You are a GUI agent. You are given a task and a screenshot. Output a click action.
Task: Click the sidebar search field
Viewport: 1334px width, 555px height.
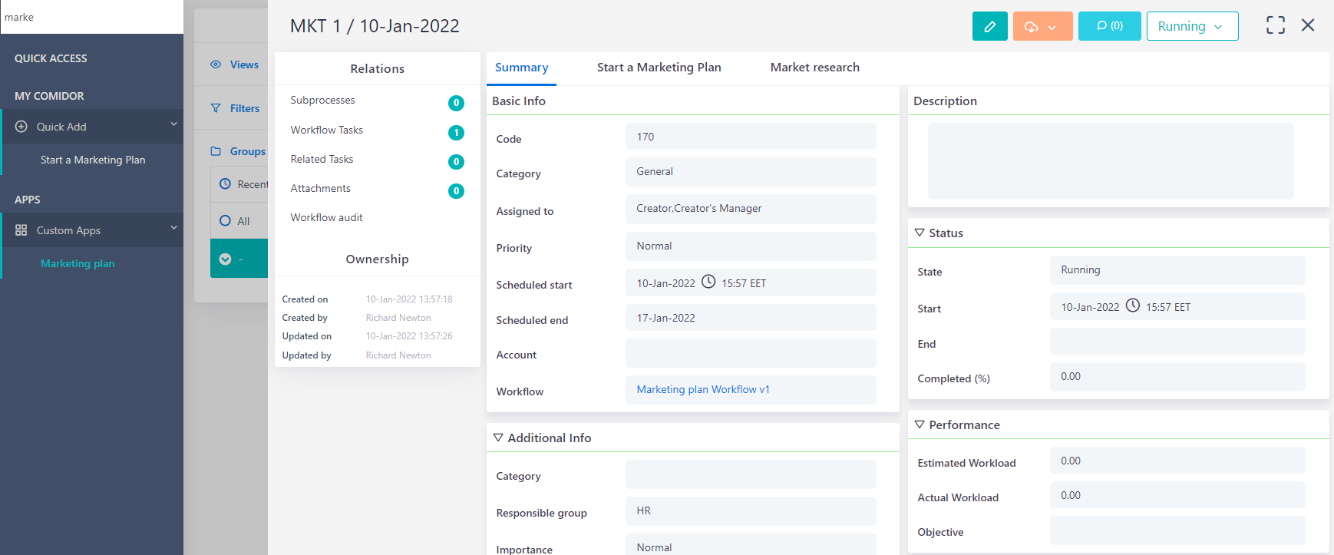point(92,17)
